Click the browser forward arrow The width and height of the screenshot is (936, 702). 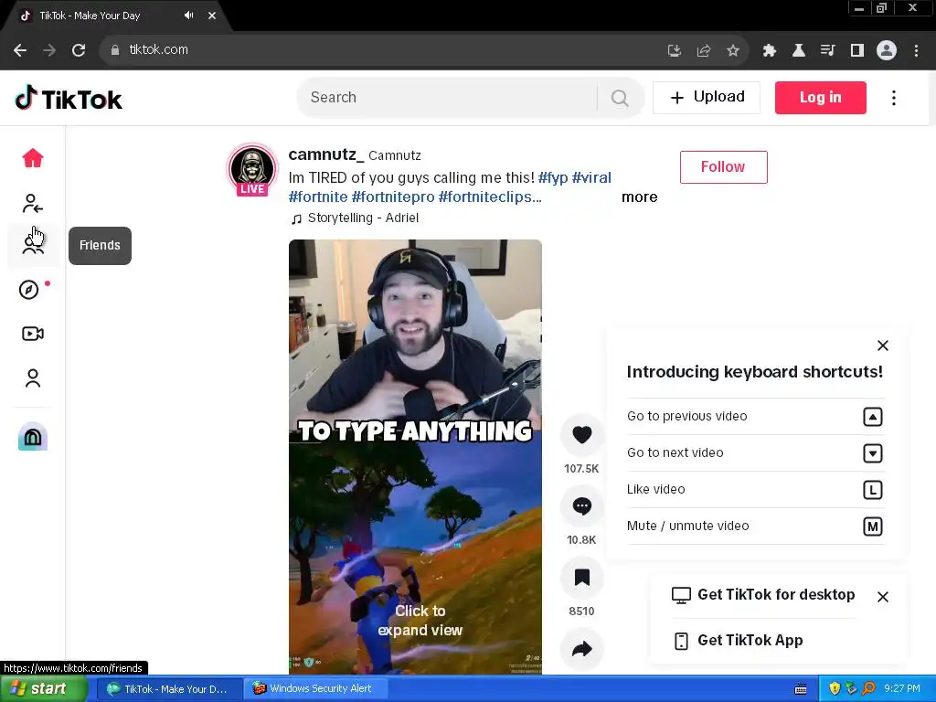point(49,50)
